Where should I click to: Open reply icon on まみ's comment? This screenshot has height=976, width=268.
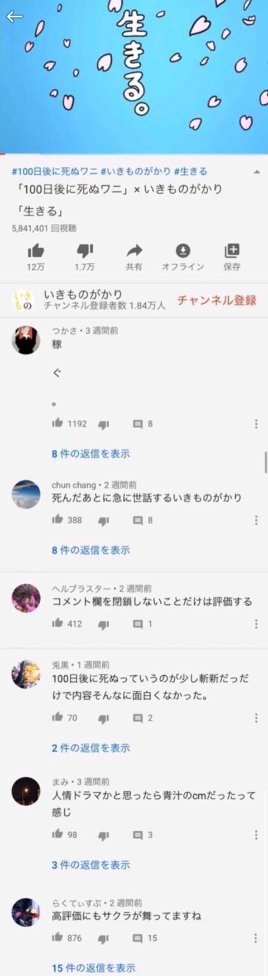click(x=137, y=835)
